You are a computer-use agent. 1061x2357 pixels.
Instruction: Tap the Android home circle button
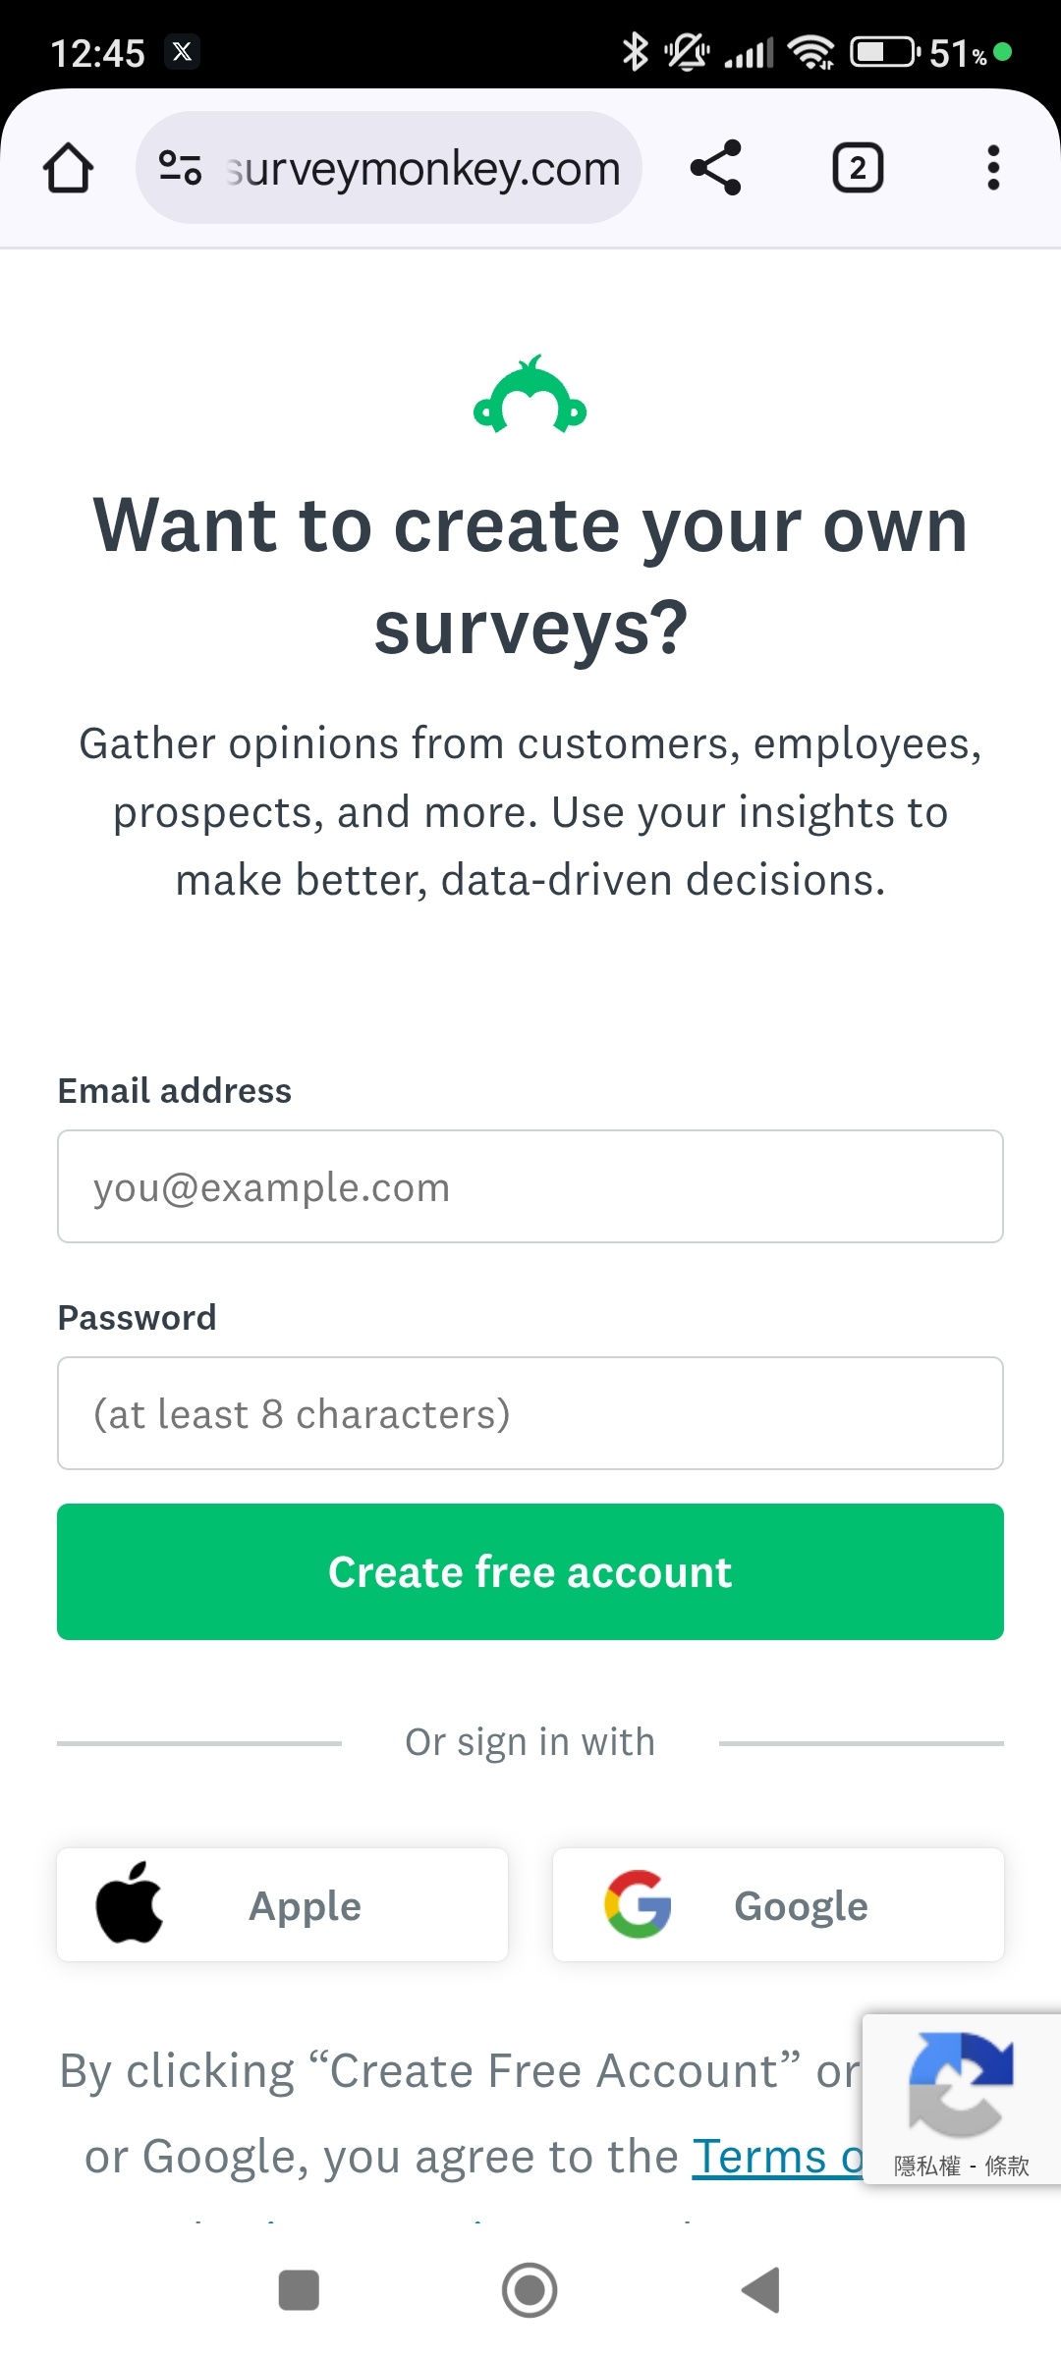[x=530, y=2290]
